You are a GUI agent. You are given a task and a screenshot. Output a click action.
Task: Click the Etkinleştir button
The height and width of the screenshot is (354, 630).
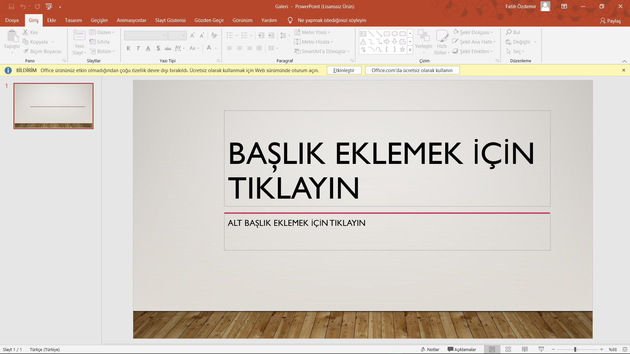(344, 70)
